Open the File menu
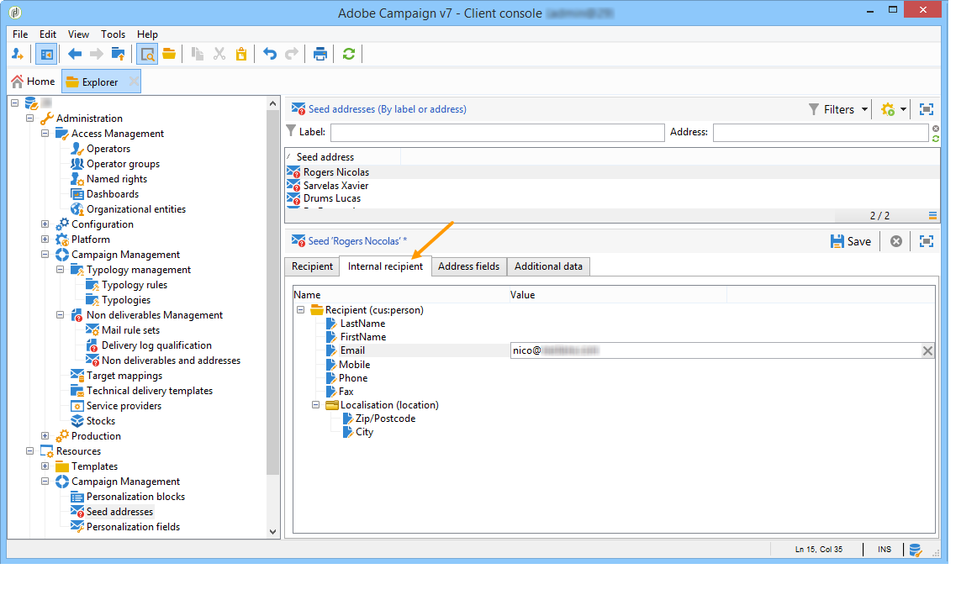 (20, 34)
